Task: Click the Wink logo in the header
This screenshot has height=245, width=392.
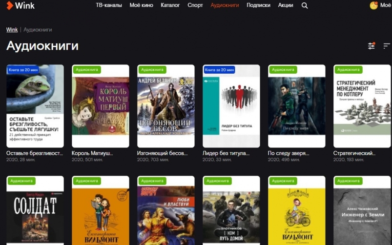Action: (21, 5)
